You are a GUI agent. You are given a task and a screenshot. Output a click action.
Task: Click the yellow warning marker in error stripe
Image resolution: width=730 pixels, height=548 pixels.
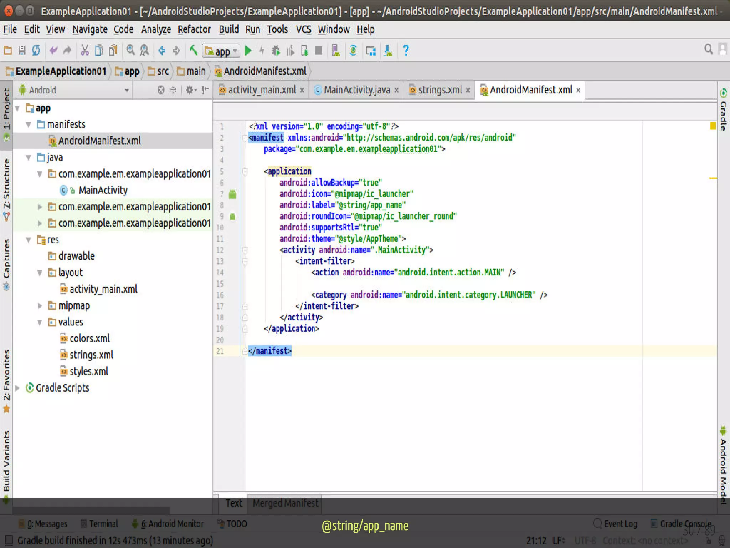click(x=713, y=126)
